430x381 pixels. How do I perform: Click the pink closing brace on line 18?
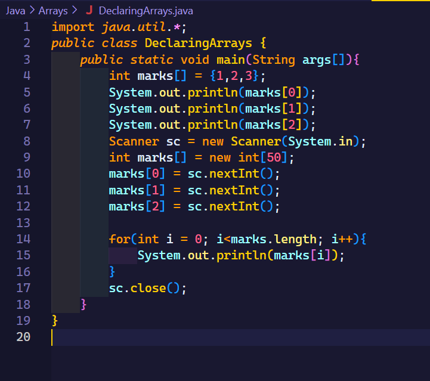(83, 305)
